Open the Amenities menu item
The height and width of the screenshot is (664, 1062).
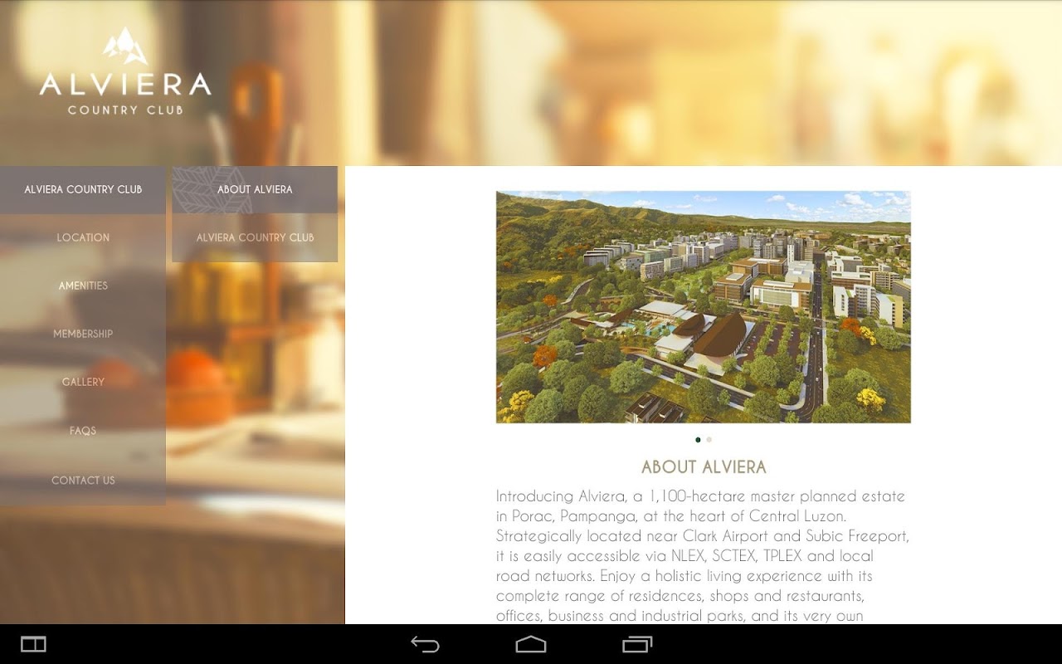(83, 286)
